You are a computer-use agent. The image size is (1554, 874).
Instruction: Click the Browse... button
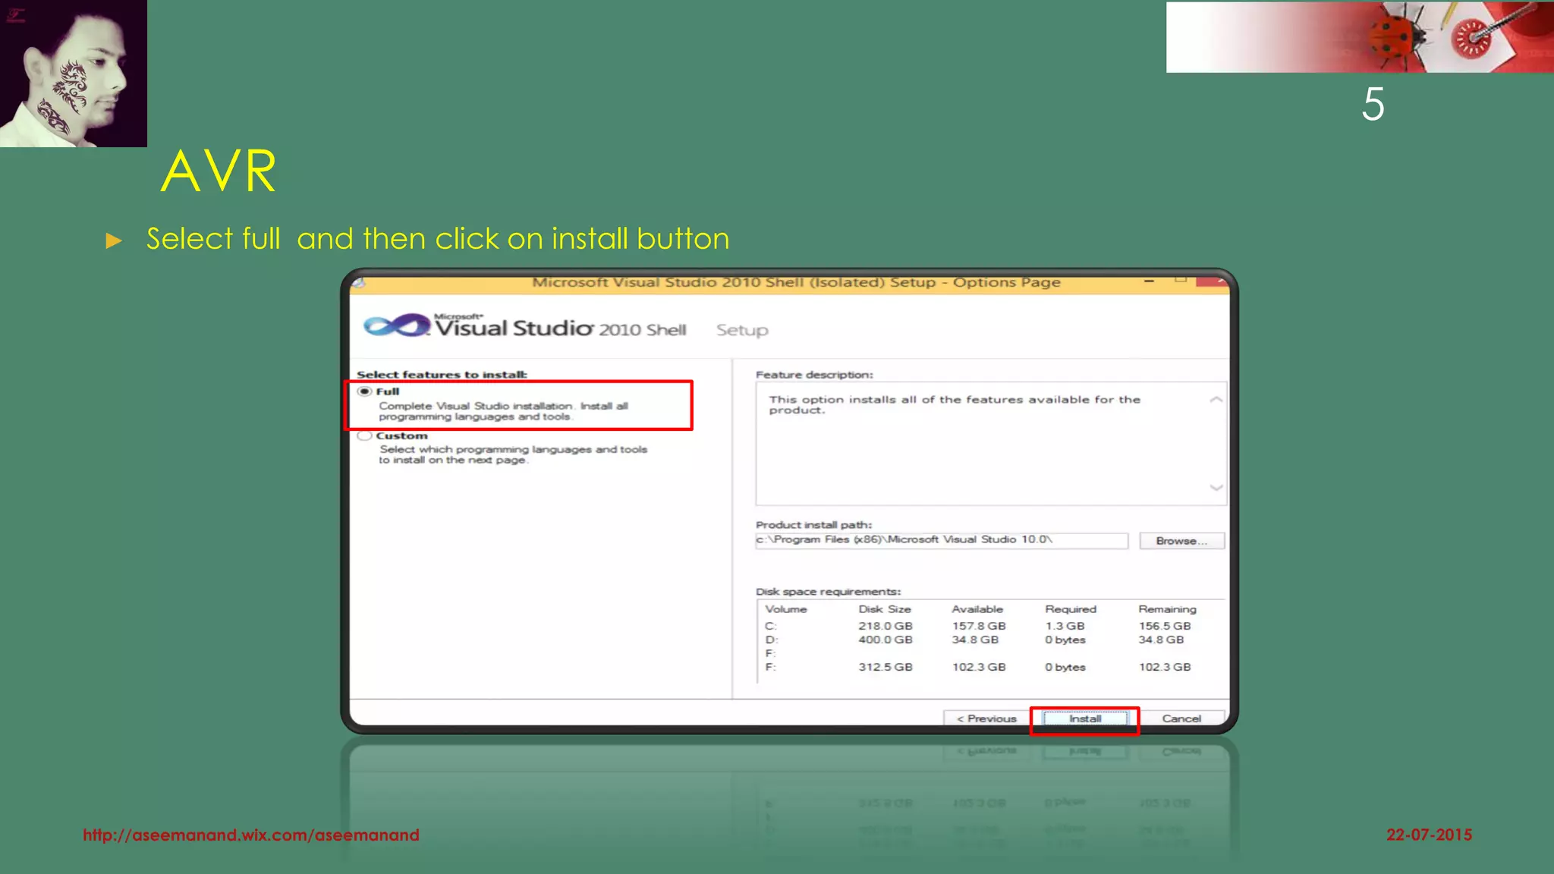pyautogui.click(x=1181, y=541)
